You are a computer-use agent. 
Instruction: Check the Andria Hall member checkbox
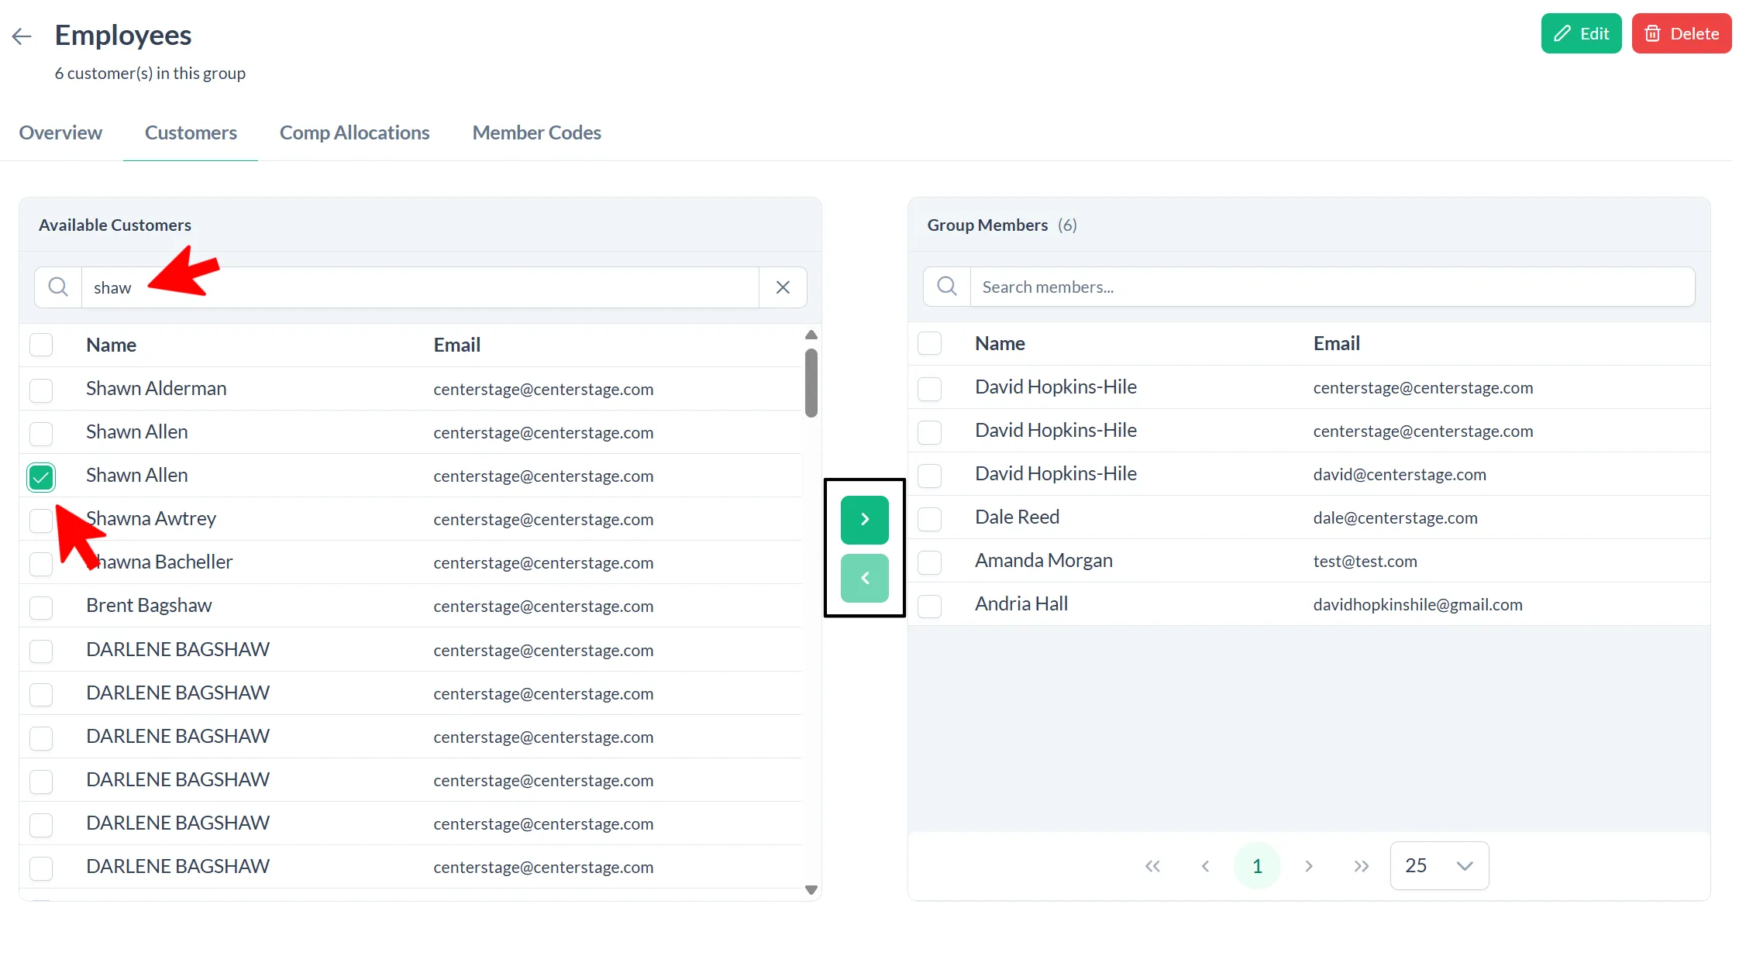[929, 605]
